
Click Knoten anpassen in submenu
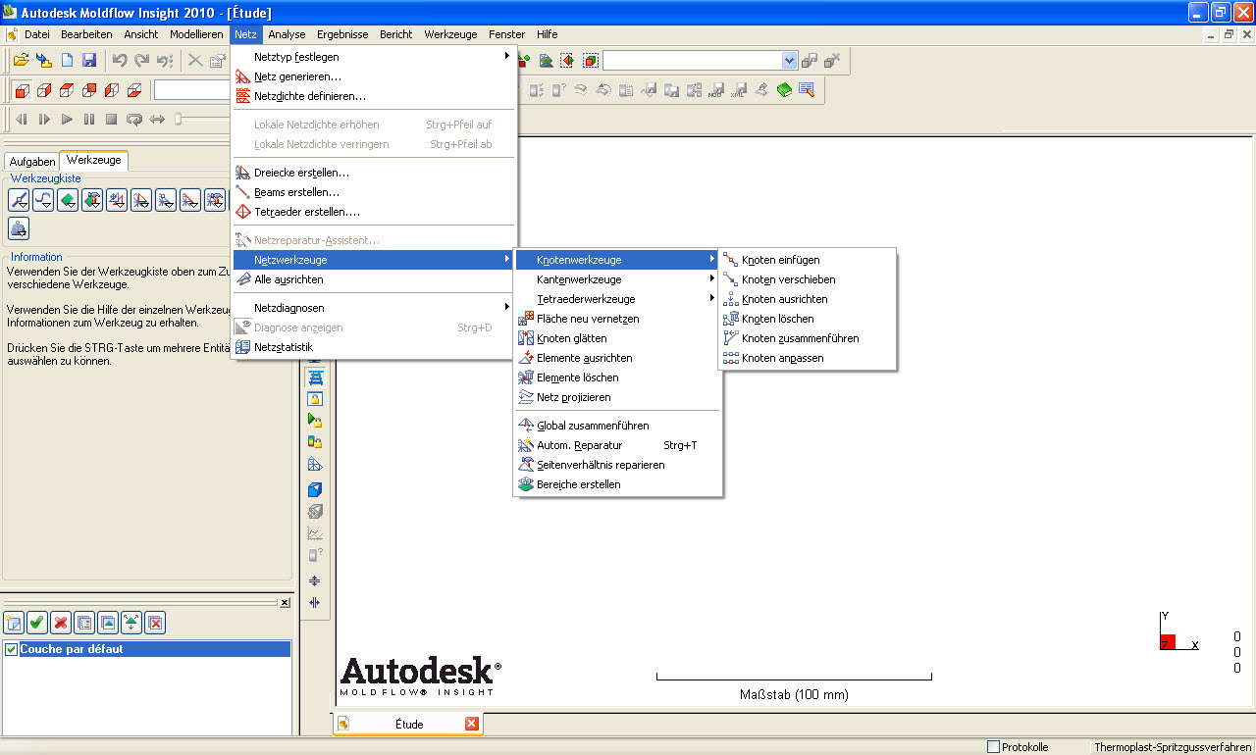pyautogui.click(x=808, y=358)
